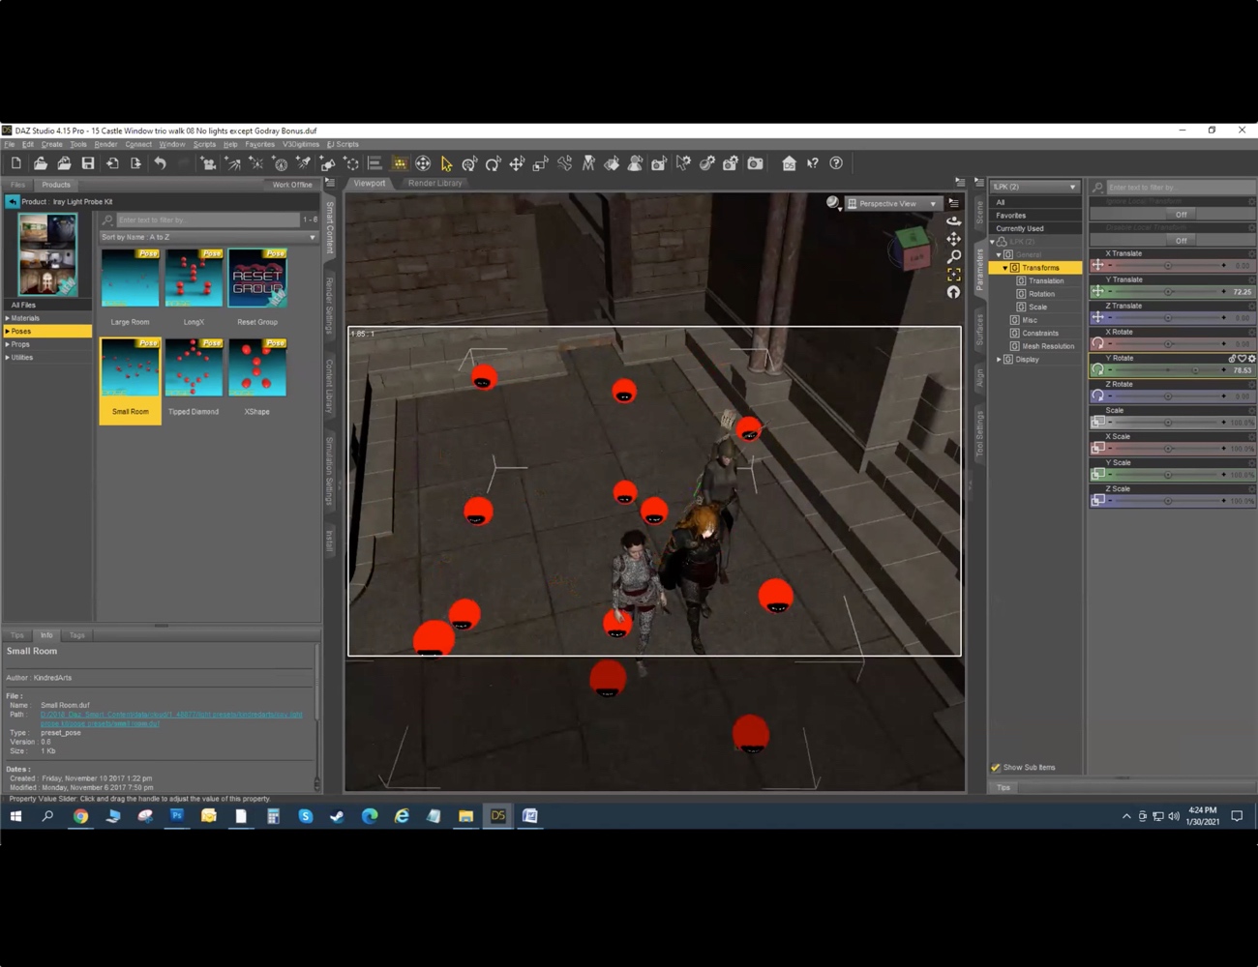Open the ILPK (2) node selection dropdown

1034,187
